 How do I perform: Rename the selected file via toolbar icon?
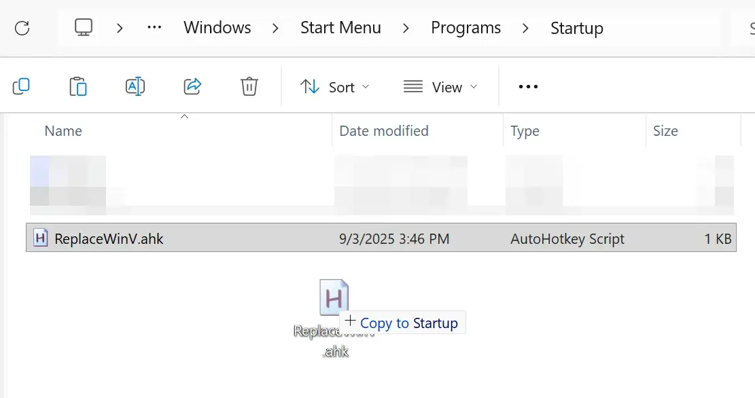(135, 86)
